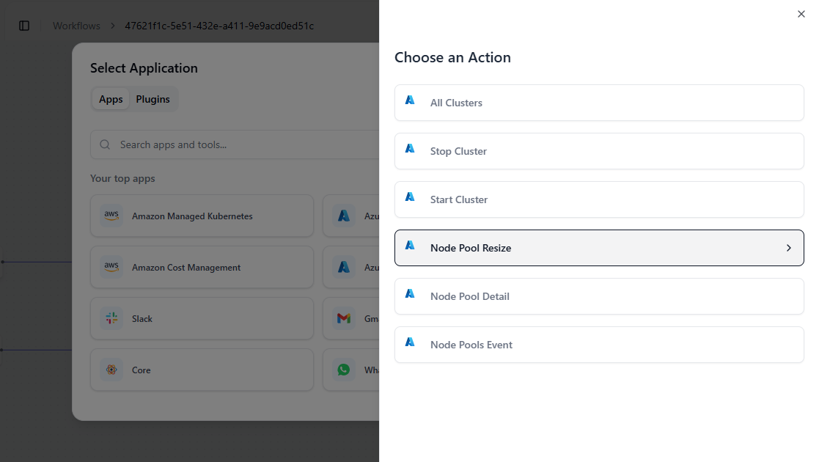Choose the Node Pools Event action
Viewport: 819px width, 462px height.
[x=599, y=345]
